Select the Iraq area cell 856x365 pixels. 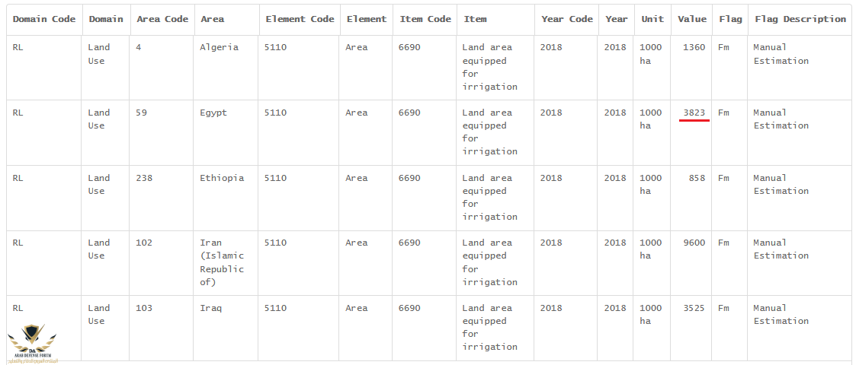[x=210, y=308]
